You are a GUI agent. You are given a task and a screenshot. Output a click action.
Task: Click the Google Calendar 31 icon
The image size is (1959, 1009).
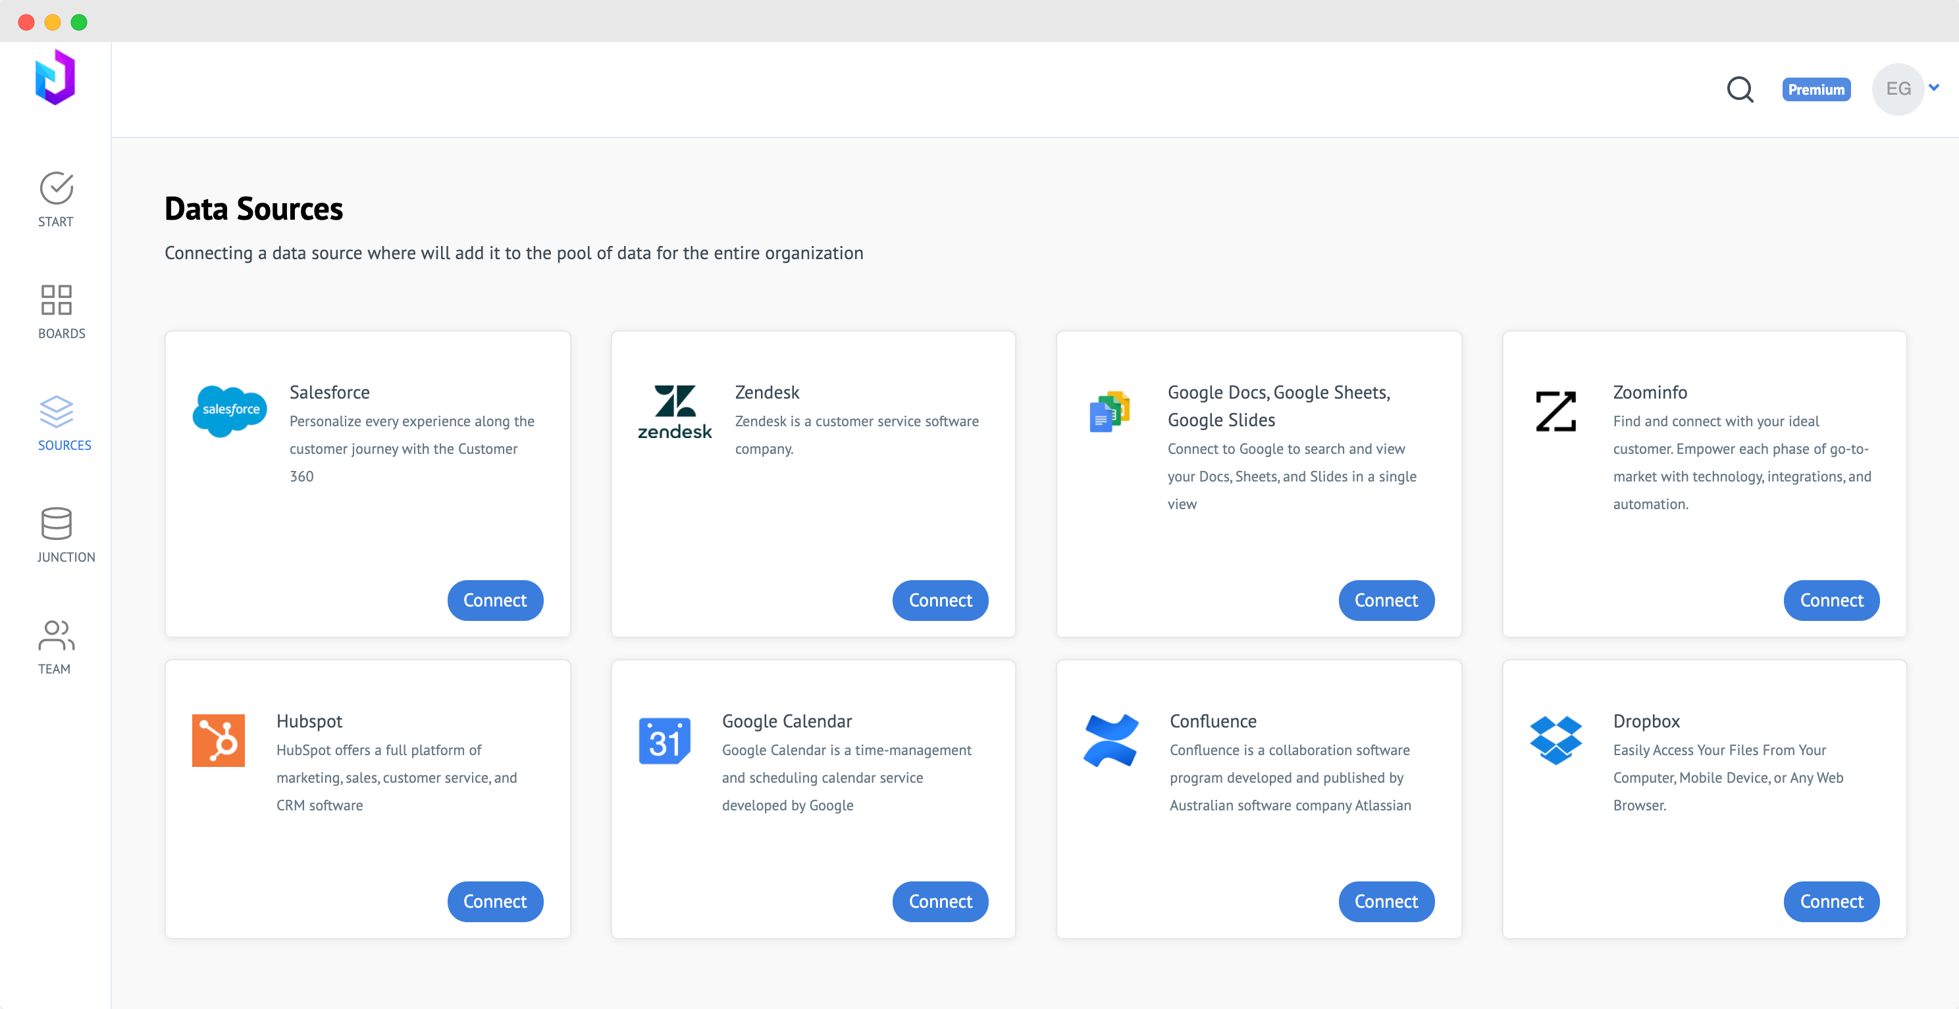664,740
